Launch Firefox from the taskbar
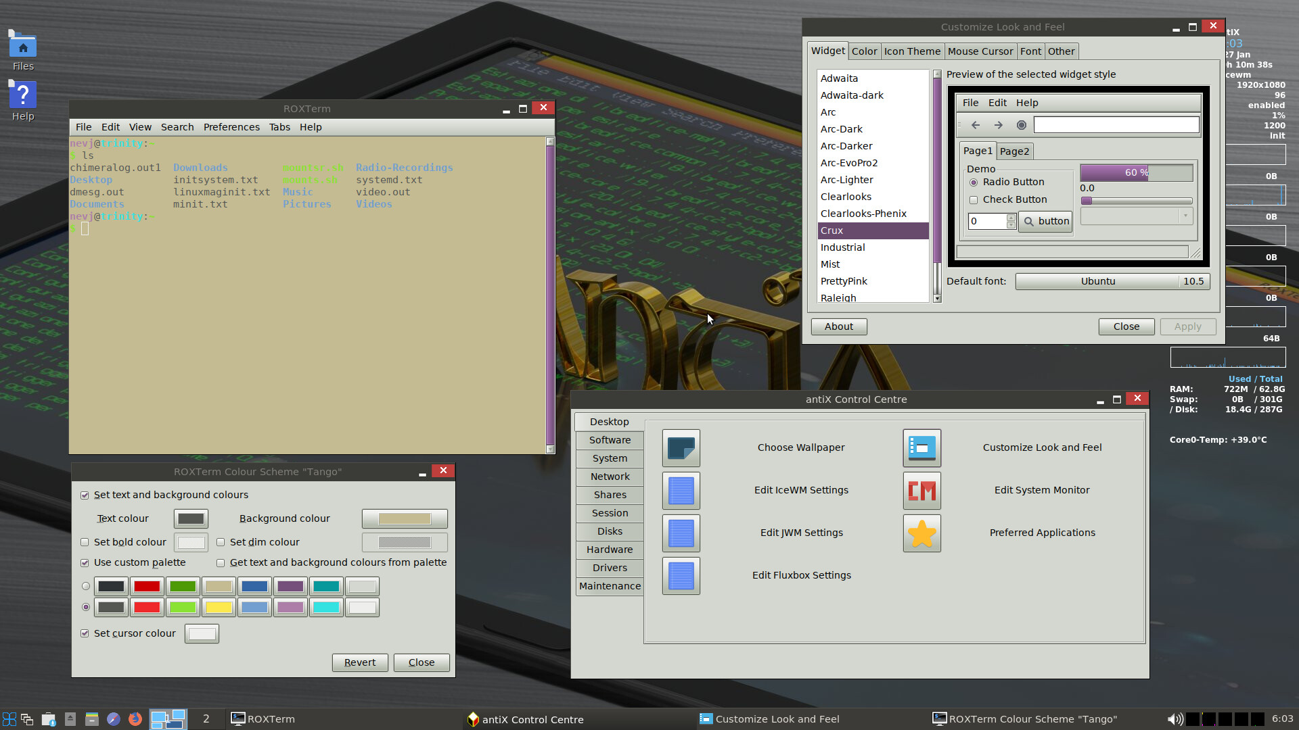Screen dimensions: 1299x730 (x=135, y=719)
